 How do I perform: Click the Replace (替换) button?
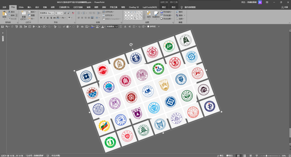[x=179, y=15]
